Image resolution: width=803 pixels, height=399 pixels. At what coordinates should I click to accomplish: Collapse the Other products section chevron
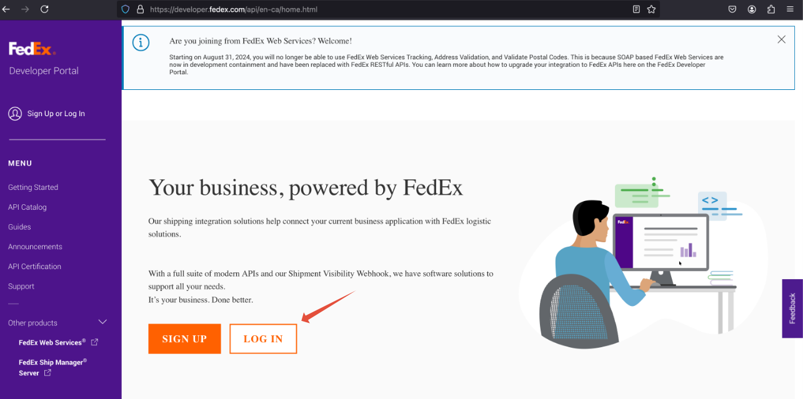click(103, 322)
